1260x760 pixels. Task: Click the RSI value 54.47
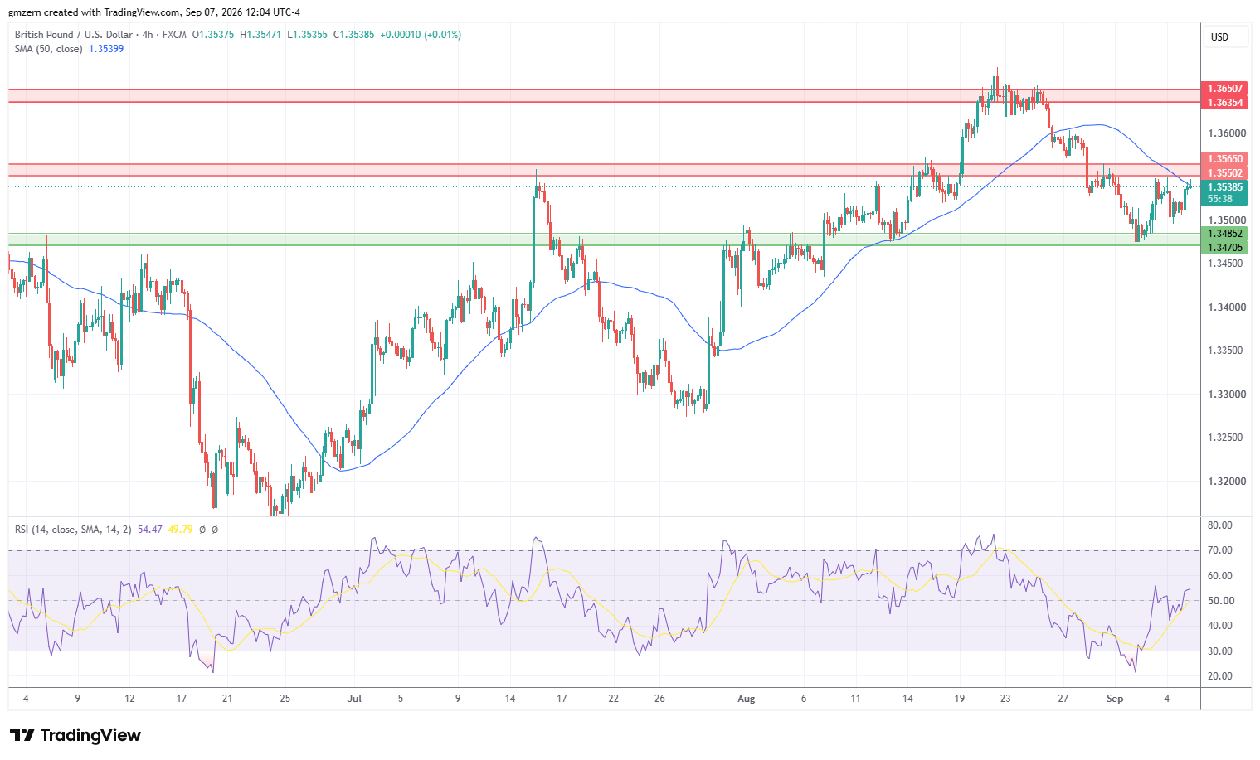[x=150, y=530]
